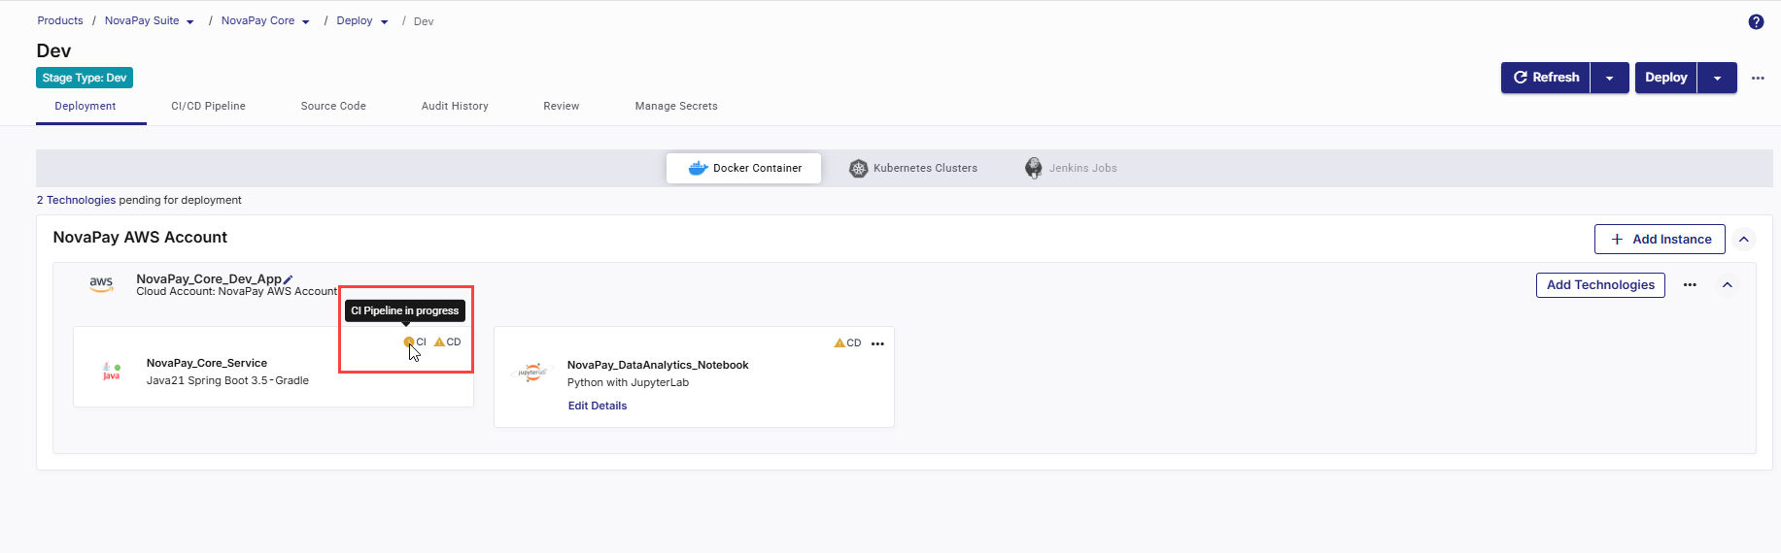Expand the Deploy breadcrumb dropdown
The image size is (1781, 553).
(384, 21)
